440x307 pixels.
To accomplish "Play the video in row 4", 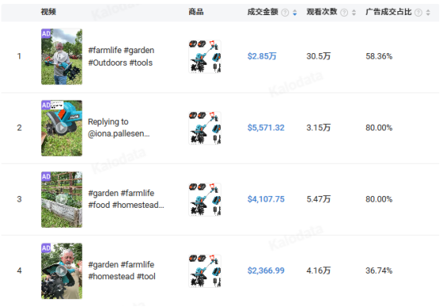I will click(x=61, y=271).
